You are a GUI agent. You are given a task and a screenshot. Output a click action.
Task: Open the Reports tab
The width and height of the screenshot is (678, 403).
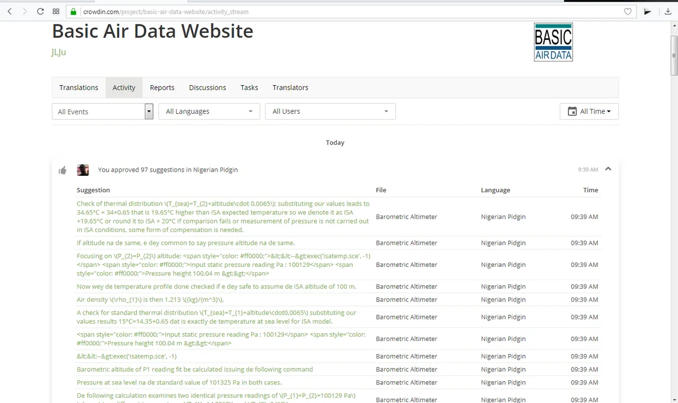pos(162,87)
